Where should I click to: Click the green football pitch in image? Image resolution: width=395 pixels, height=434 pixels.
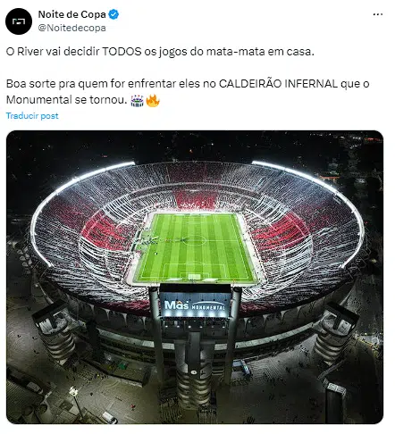tap(194, 247)
